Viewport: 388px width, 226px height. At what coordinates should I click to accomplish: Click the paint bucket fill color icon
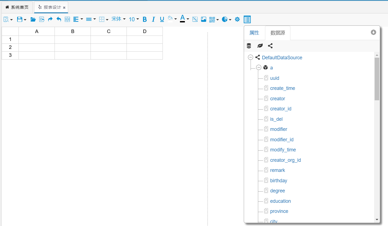point(170,18)
